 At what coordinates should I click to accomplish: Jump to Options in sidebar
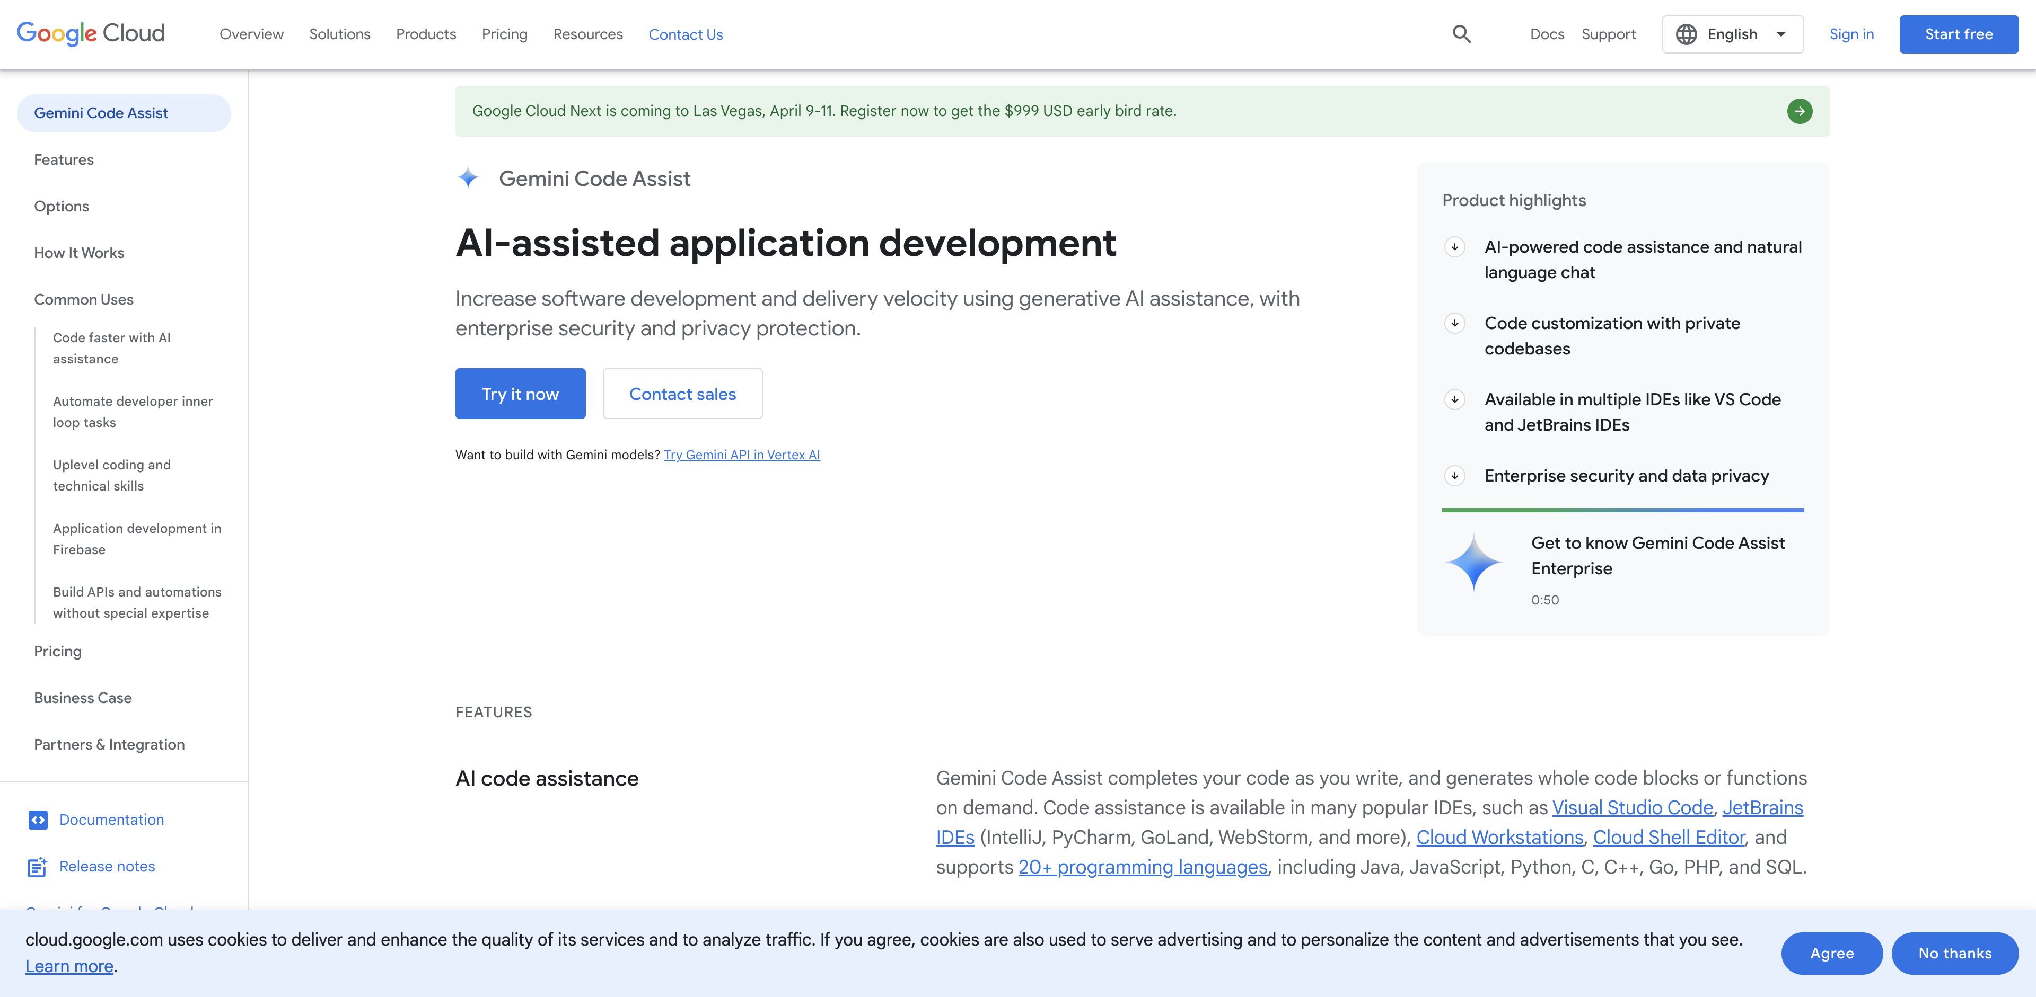coord(61,206)
